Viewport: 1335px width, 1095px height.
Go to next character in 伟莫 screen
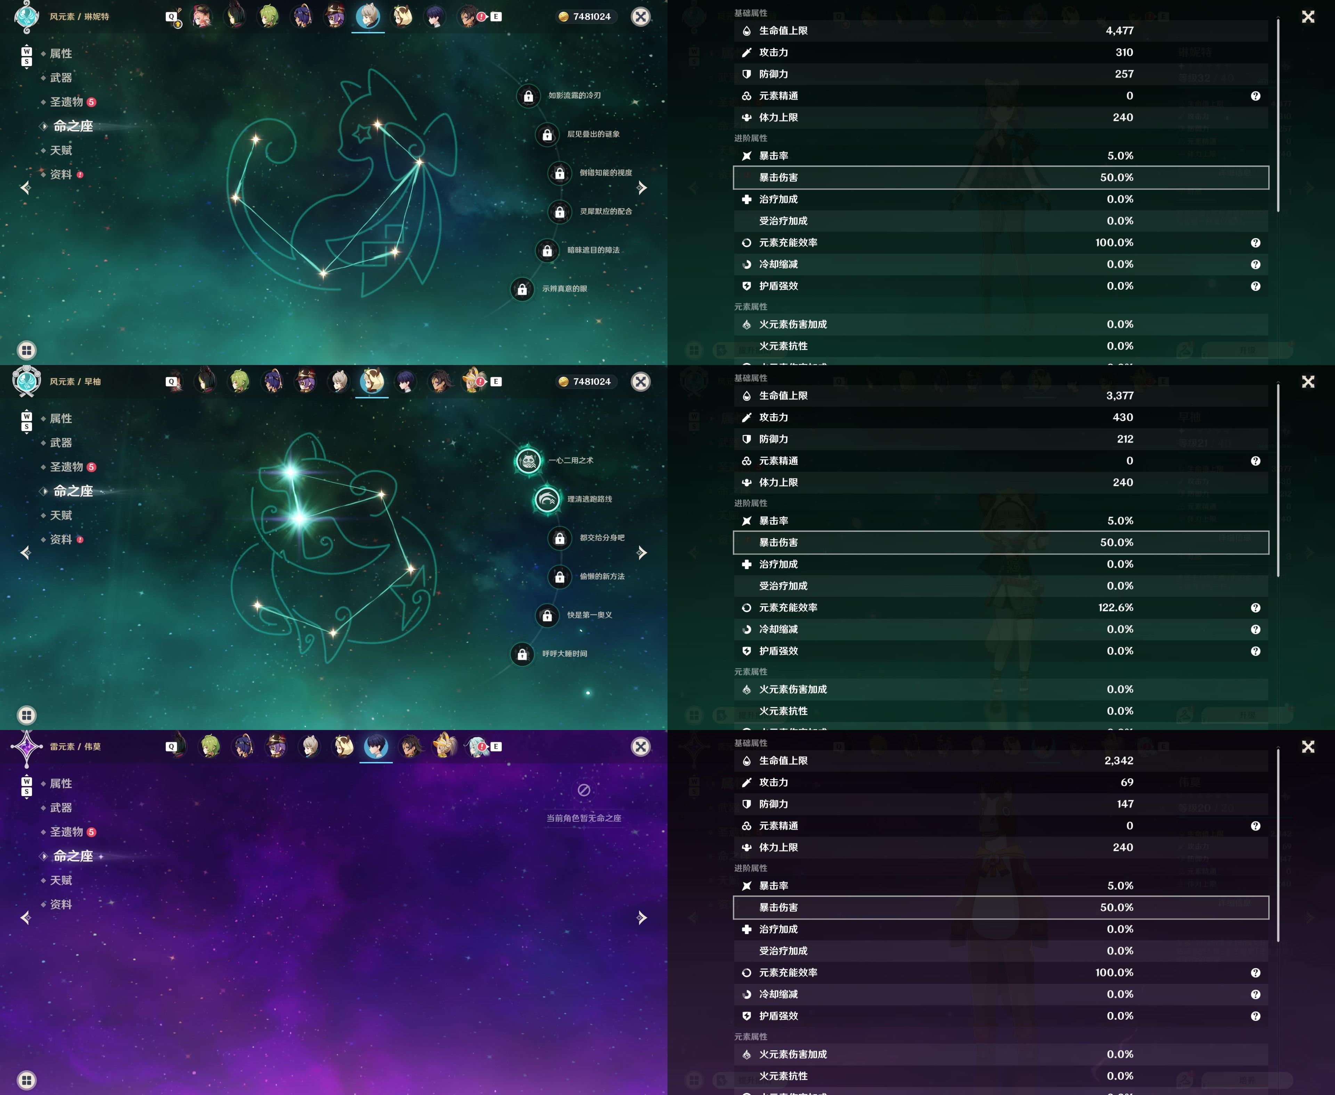[642, 917]
